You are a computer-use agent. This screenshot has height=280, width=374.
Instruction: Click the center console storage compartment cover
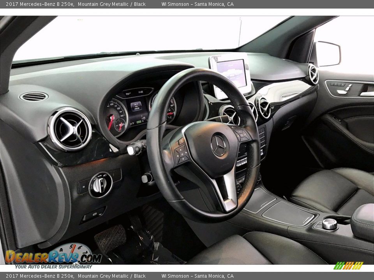click(288, 213)
